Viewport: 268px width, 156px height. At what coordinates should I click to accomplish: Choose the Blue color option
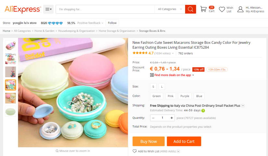[199, 96]
